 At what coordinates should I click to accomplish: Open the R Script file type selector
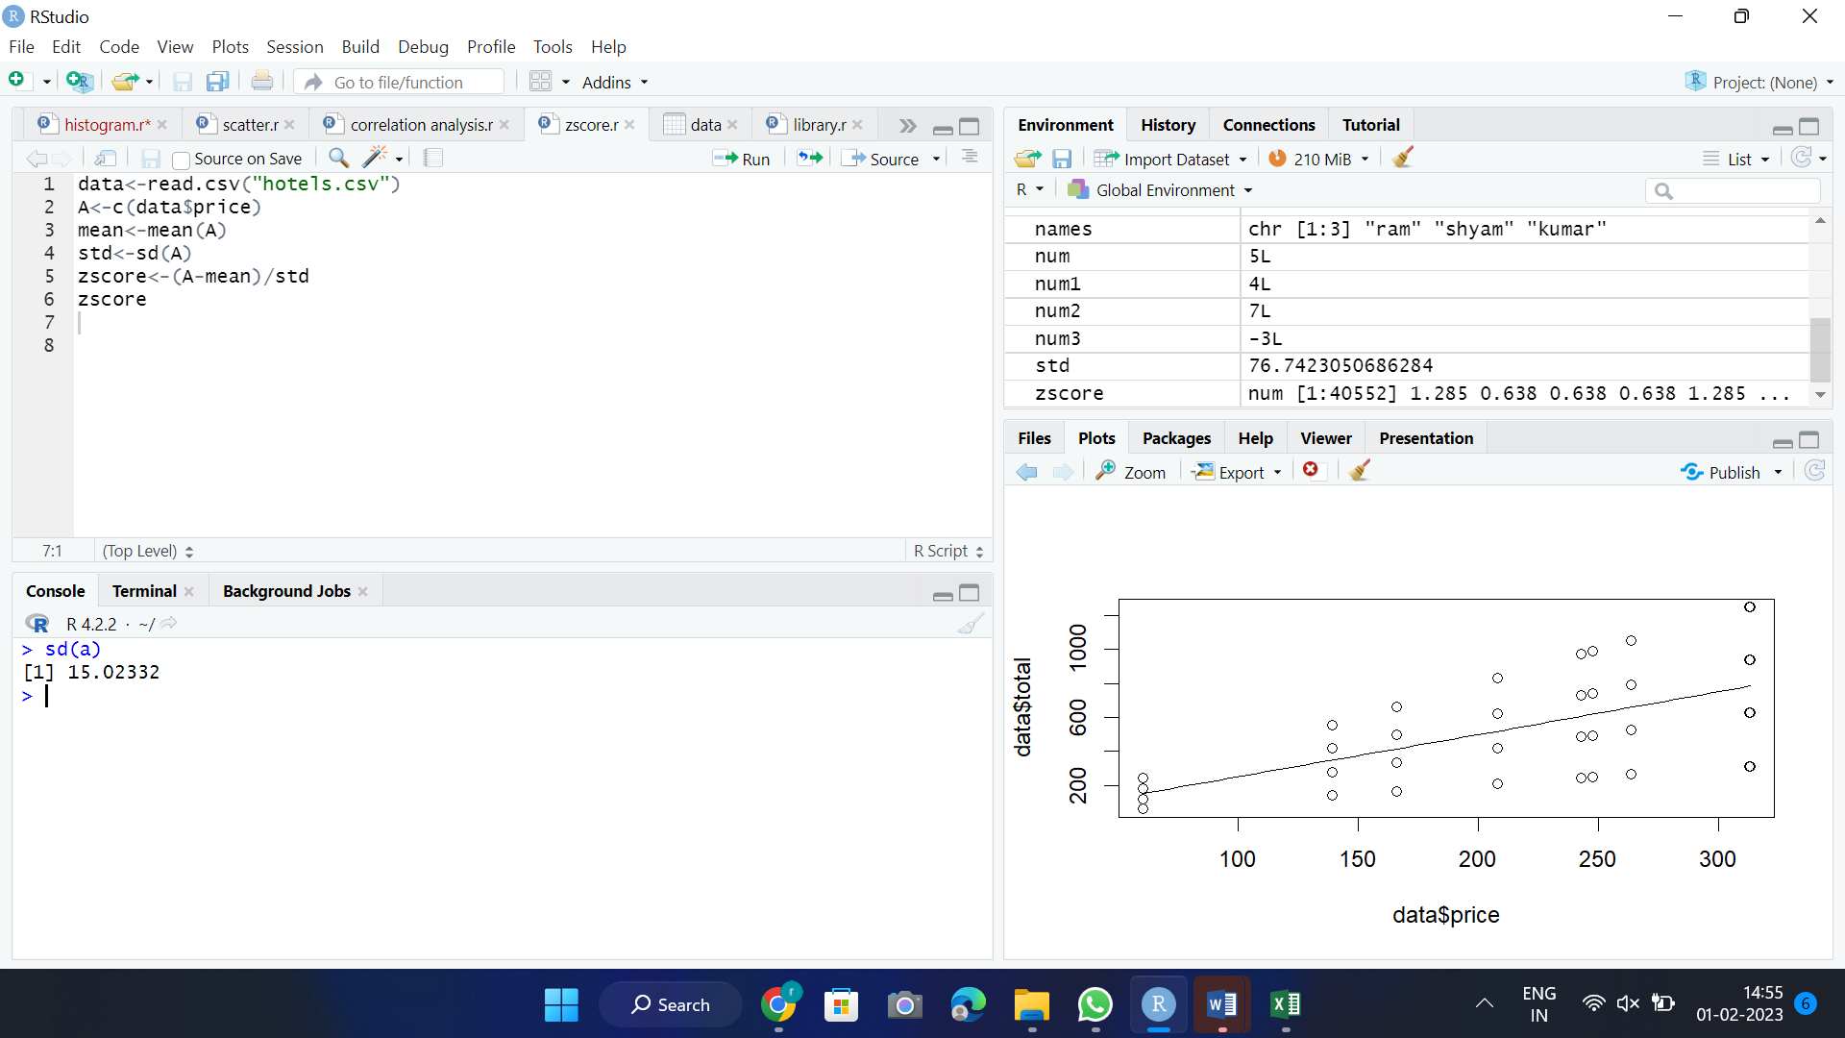[x=947, y=551]
